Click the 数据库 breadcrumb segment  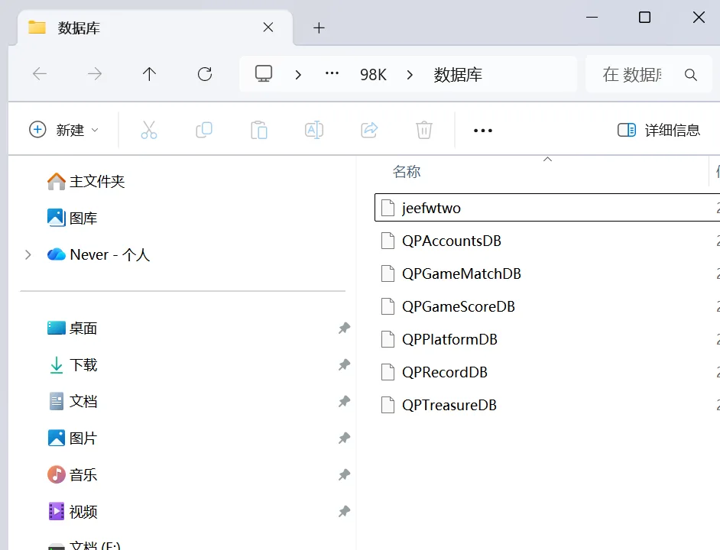tap(458, 74)
